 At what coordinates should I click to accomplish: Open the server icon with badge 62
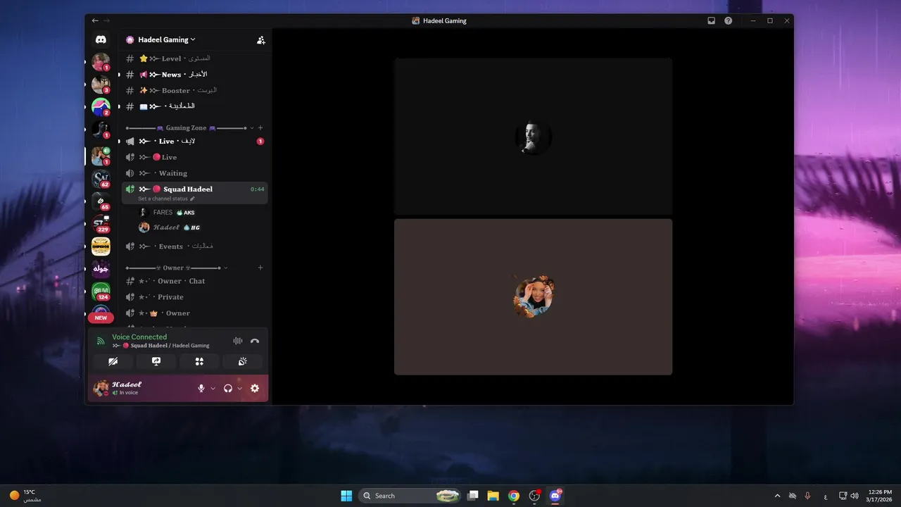(101, 179)
